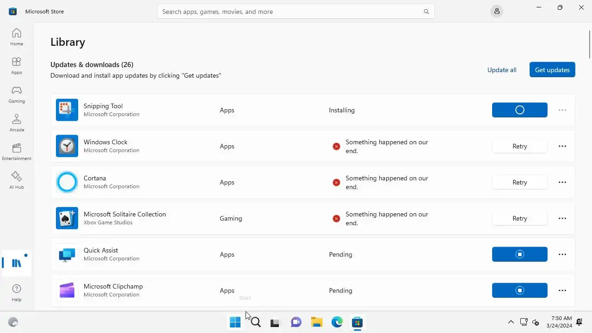
Task: Select the Library icon in sidebar
Action: pos(17,263)
